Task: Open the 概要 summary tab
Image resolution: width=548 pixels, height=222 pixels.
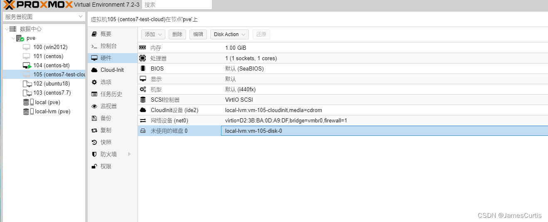Action: tap(113, 34)
